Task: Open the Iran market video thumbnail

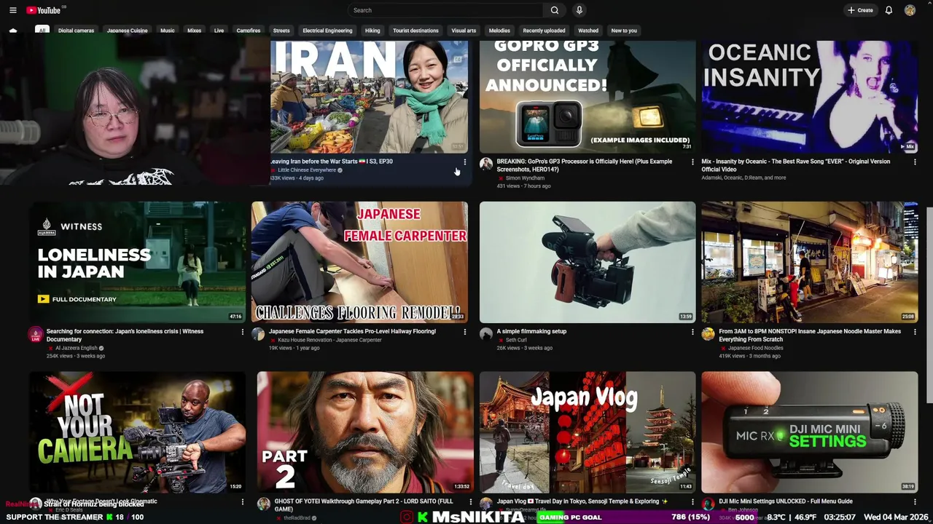Action: (x=370, y=97)
